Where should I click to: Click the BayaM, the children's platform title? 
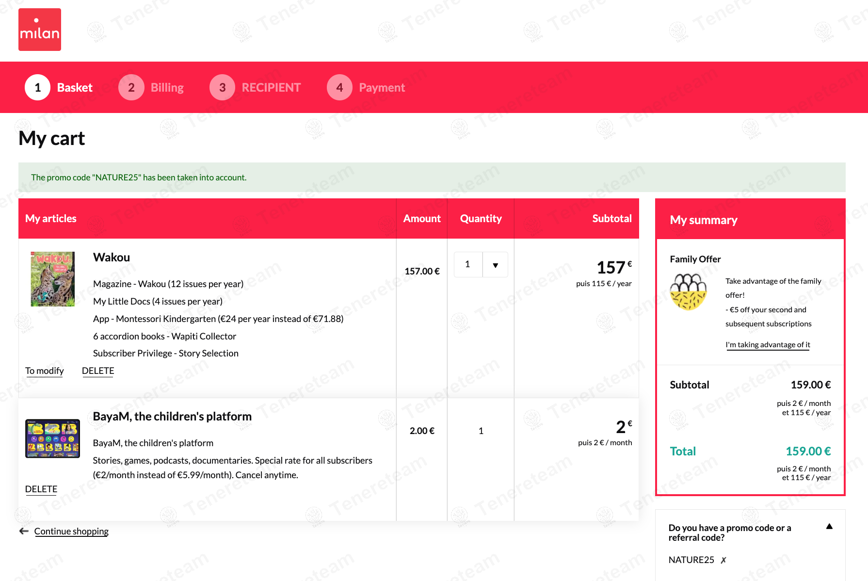coord(172,417)
